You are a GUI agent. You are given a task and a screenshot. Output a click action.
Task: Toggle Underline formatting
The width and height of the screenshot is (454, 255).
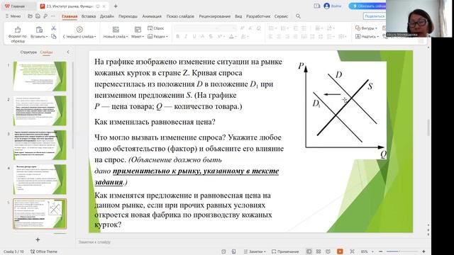pyautogui.click(x=194, y=36)
